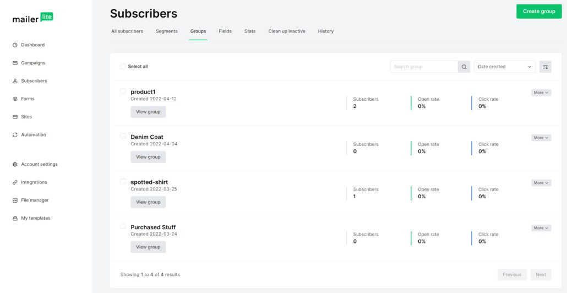Check the product1 group checkbox
Image resolution: width=567 pixels, height=293 pixels.
point(123,91)
